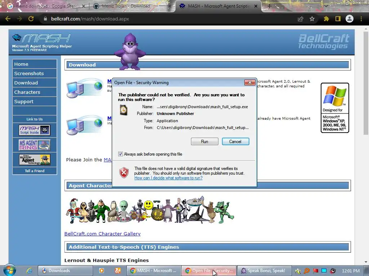Click the share page icon in address bar
This screenshot has height=276, width=369.
click(301, 19)
